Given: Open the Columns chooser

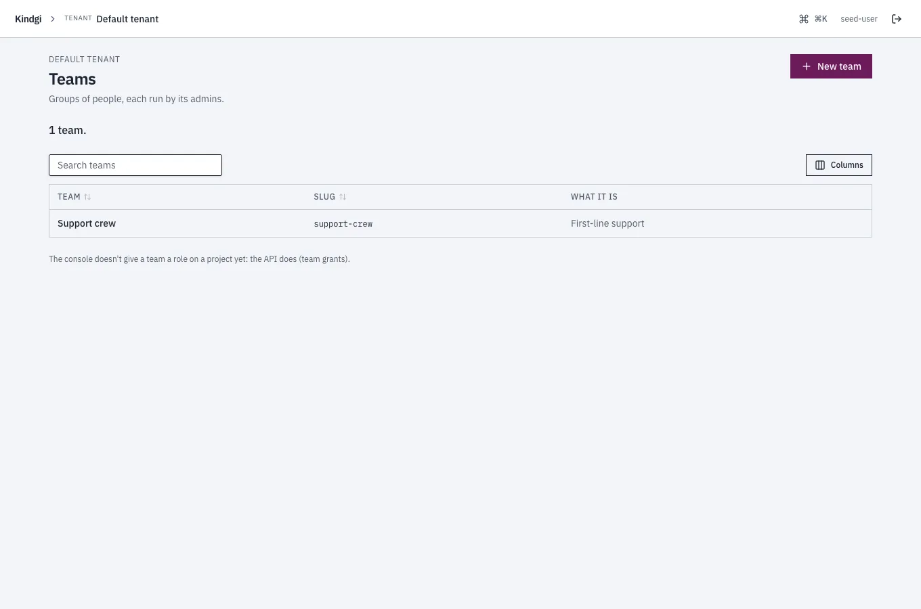Looking at the screenshot, I should [838, 165].
